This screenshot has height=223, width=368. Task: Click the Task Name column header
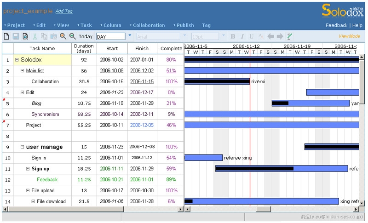pyautogui.click(x=42, y=49)
